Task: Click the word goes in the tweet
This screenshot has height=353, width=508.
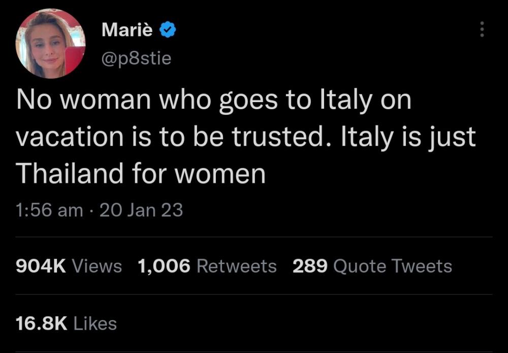Action: pyautogui.click(x=249, y=101)
